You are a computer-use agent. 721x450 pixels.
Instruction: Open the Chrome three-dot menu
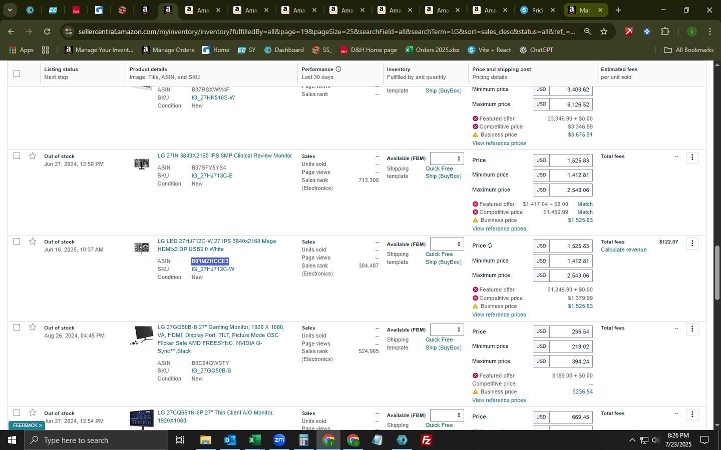[x=709, y=31]
